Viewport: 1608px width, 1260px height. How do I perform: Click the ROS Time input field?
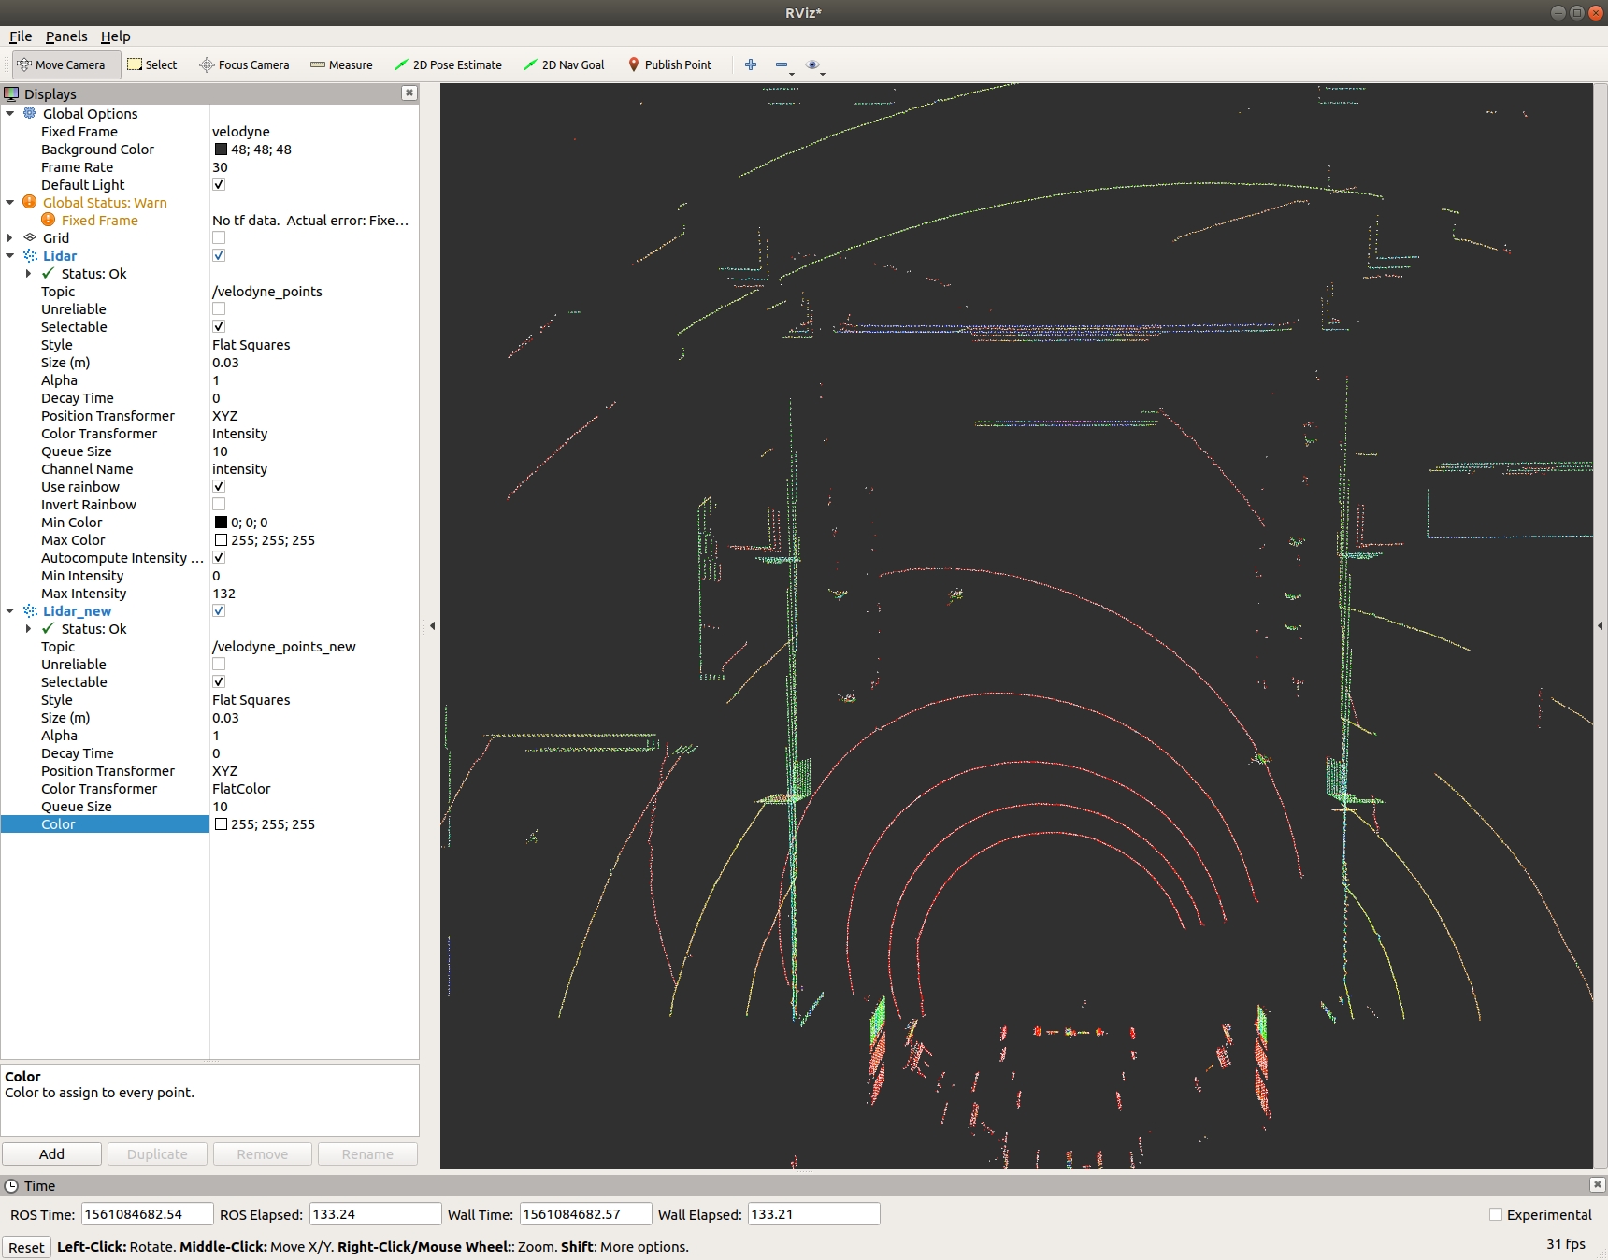[x=147, y=1214]
